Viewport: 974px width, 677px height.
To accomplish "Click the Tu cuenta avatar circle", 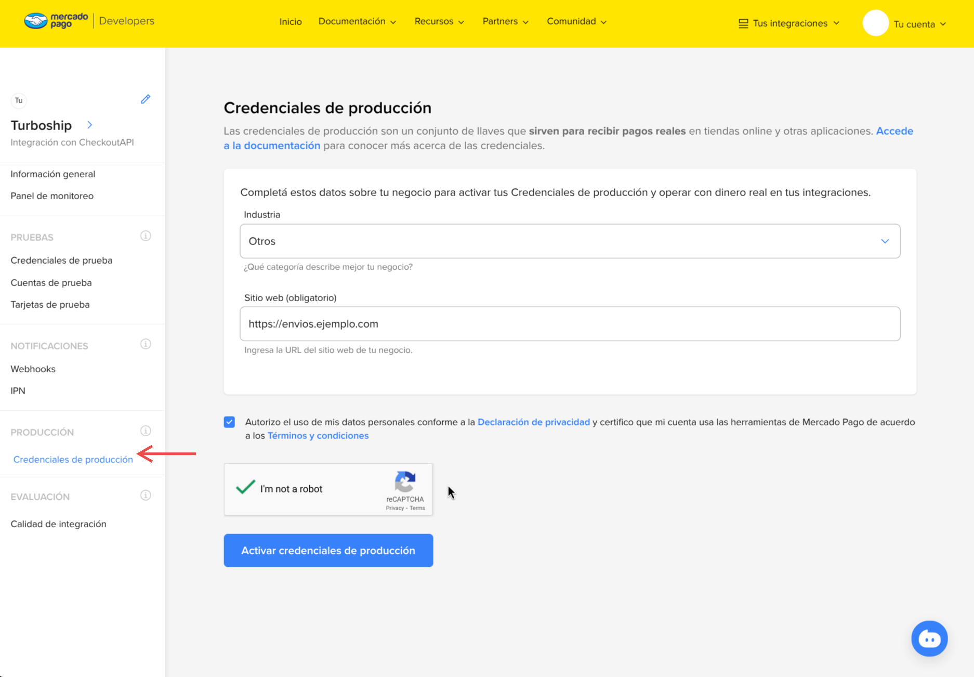I will point(876,23).
